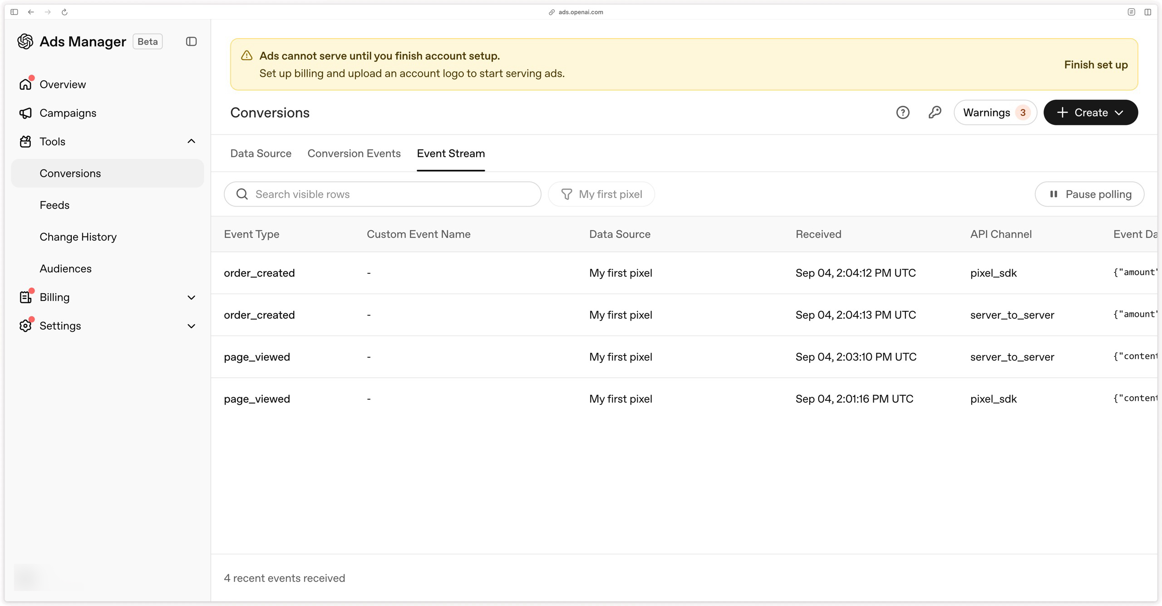Image resolution: width=1162 pixels, height=606 pixels.
Task: Click Data Source column header
Action: pos(620,234)
